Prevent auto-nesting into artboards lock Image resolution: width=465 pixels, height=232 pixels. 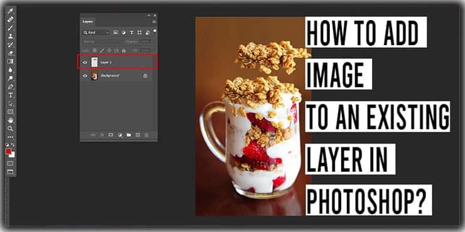[116, 51]
